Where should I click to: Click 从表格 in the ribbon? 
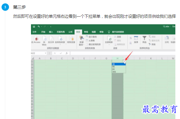pyautogui.click(x=90, y=41)
